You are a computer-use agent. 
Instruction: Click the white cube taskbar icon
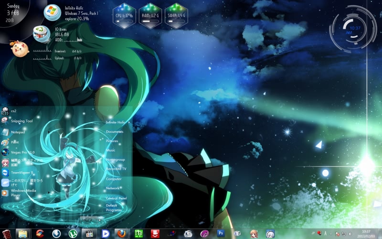pyautogui.click(x=237, y=234)
